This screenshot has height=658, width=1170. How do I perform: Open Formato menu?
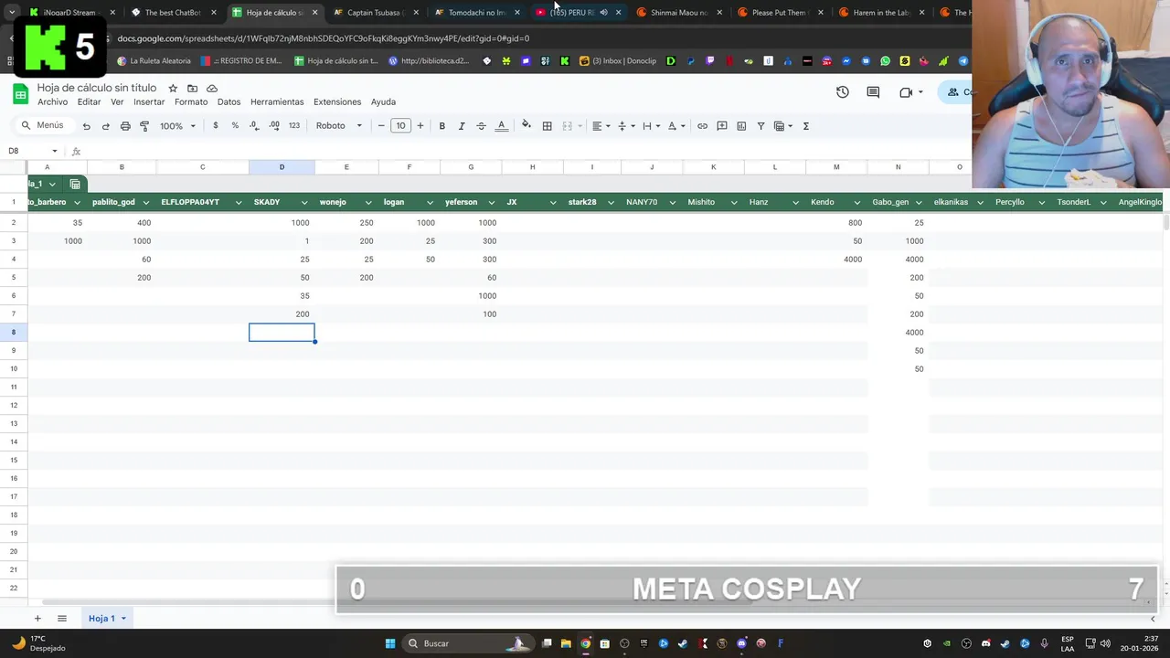191,101
